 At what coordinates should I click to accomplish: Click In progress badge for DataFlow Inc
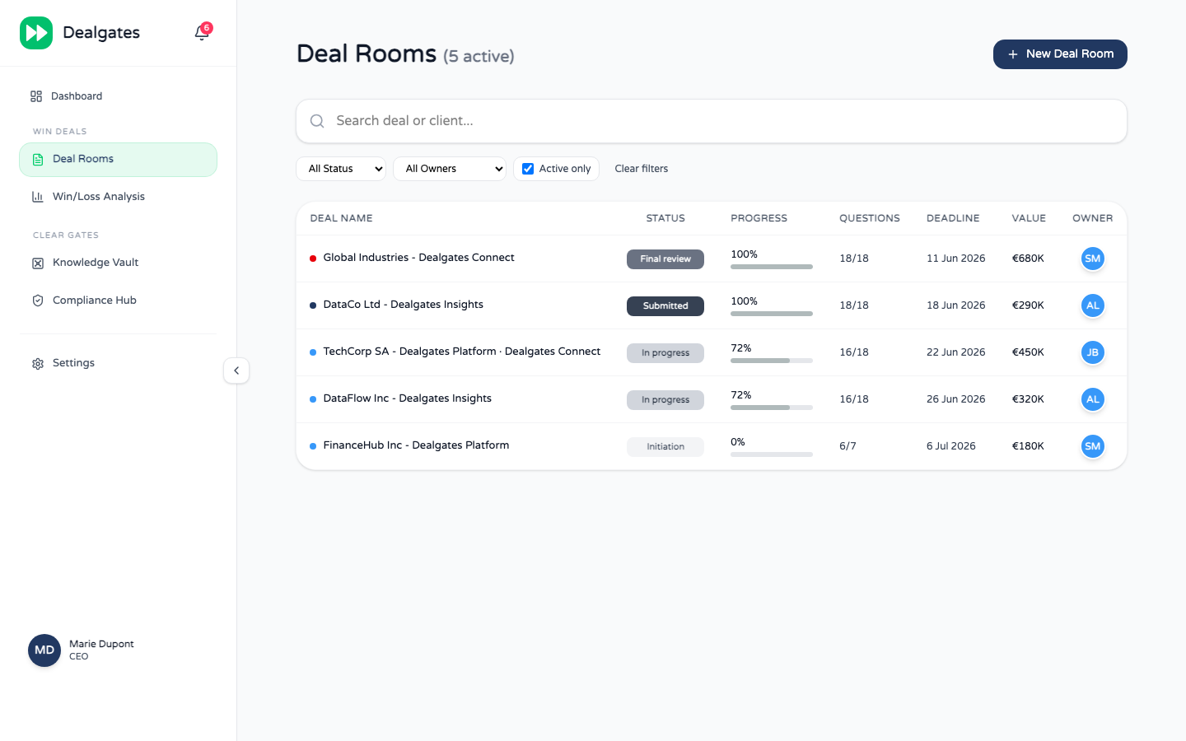tap(665, 399)
